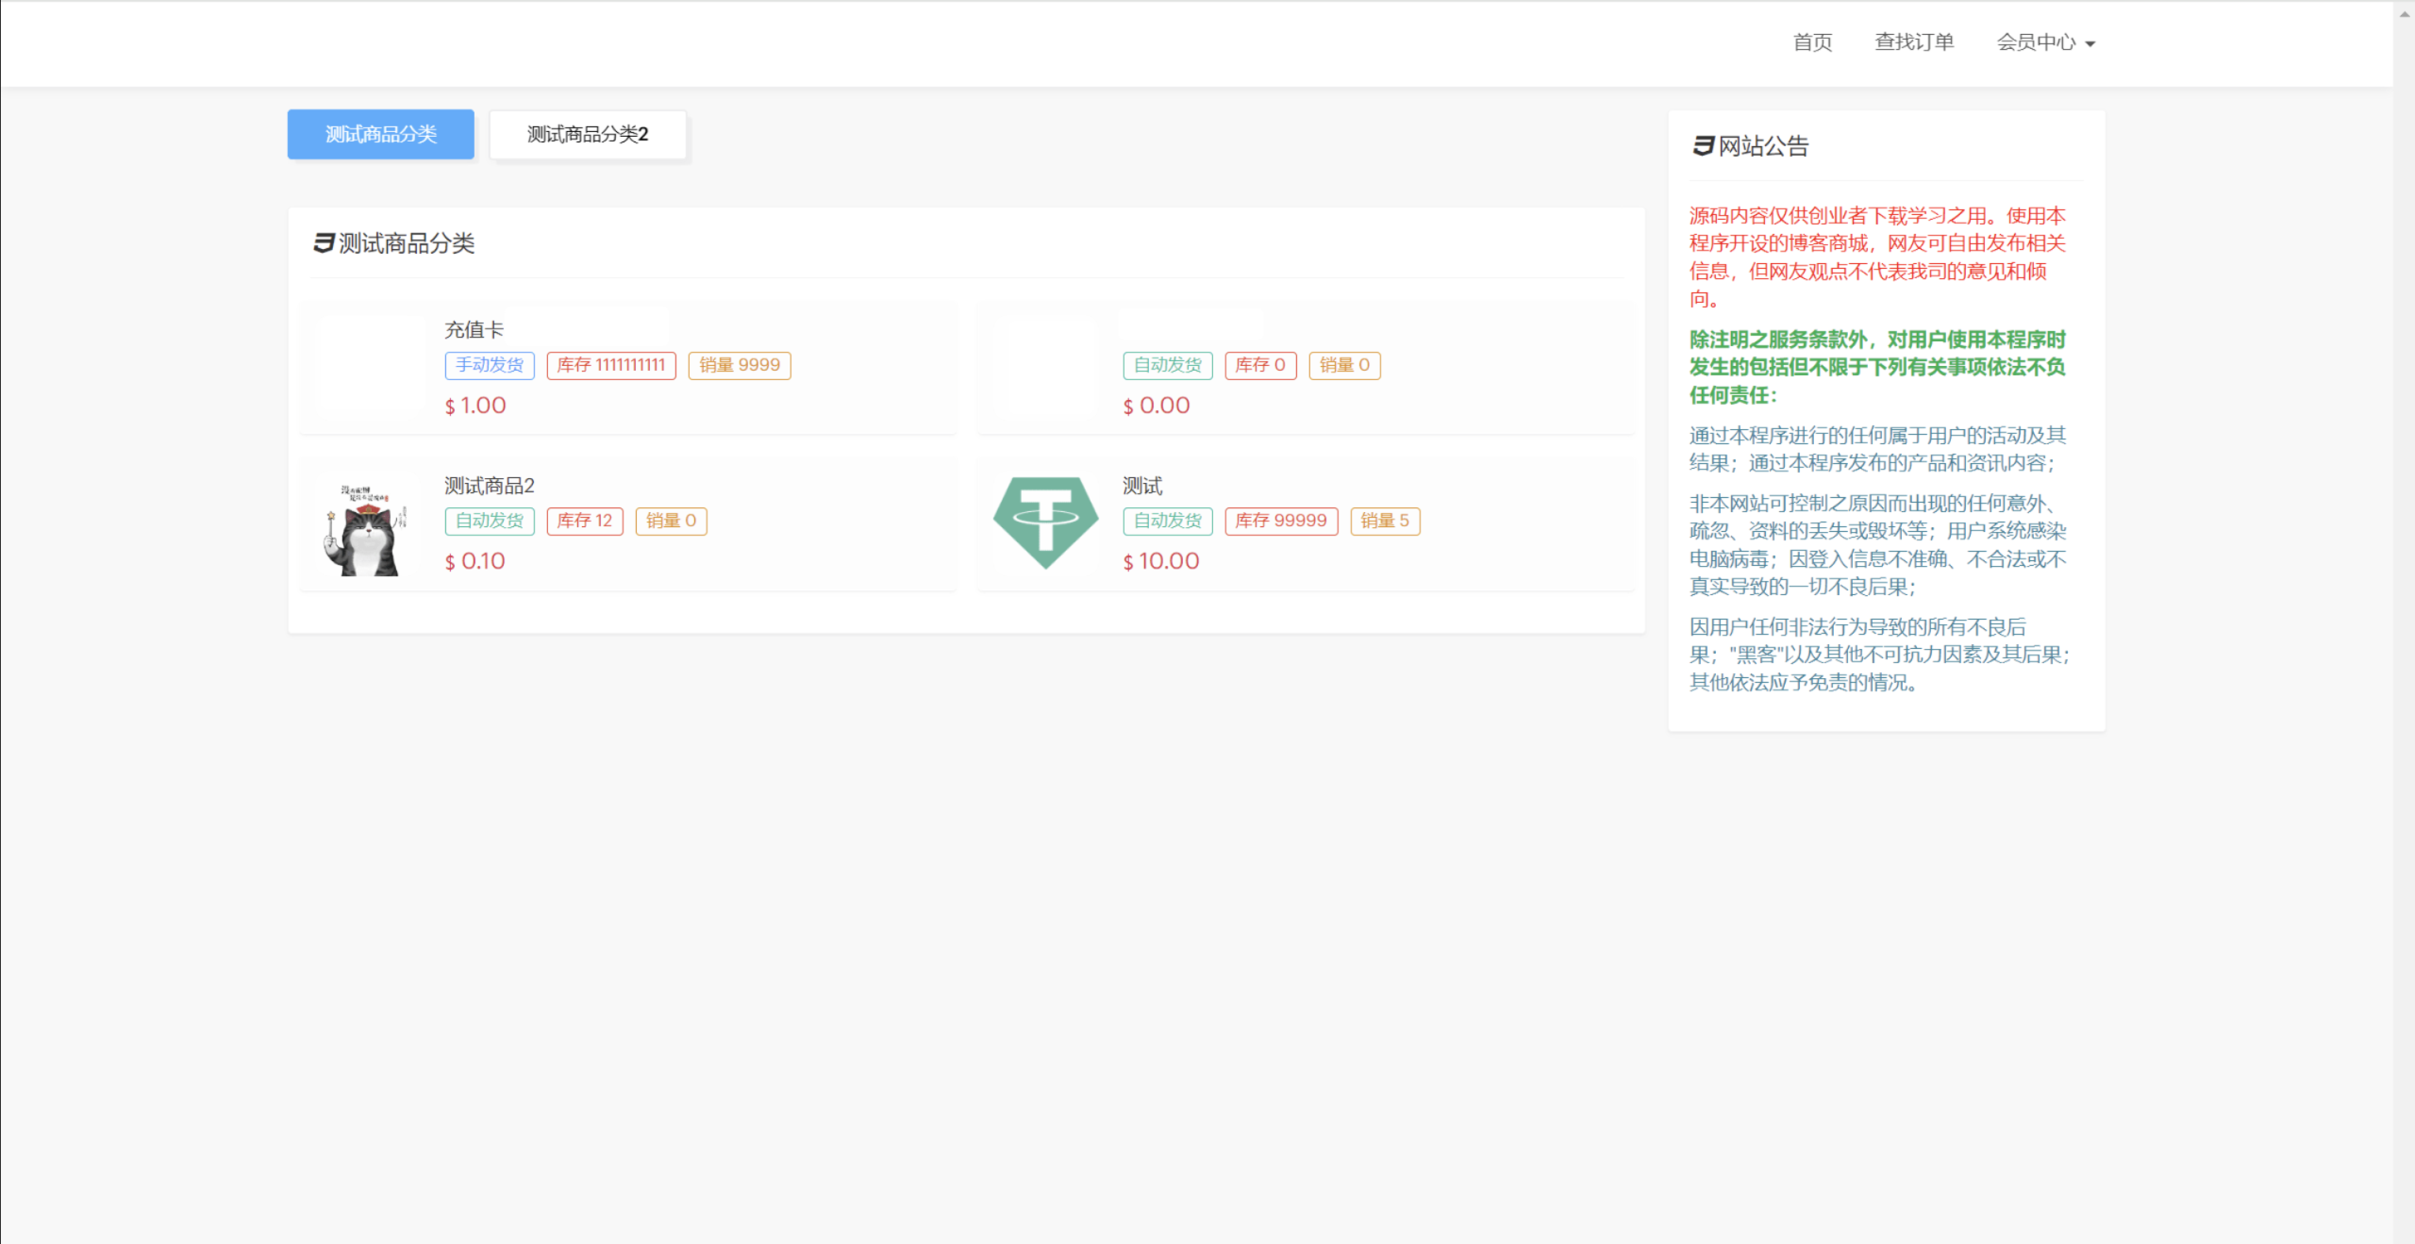This screenshot has width=2415, height=1244.
Task: Open 查找订单 navigation link
Action: [1914, 42]
